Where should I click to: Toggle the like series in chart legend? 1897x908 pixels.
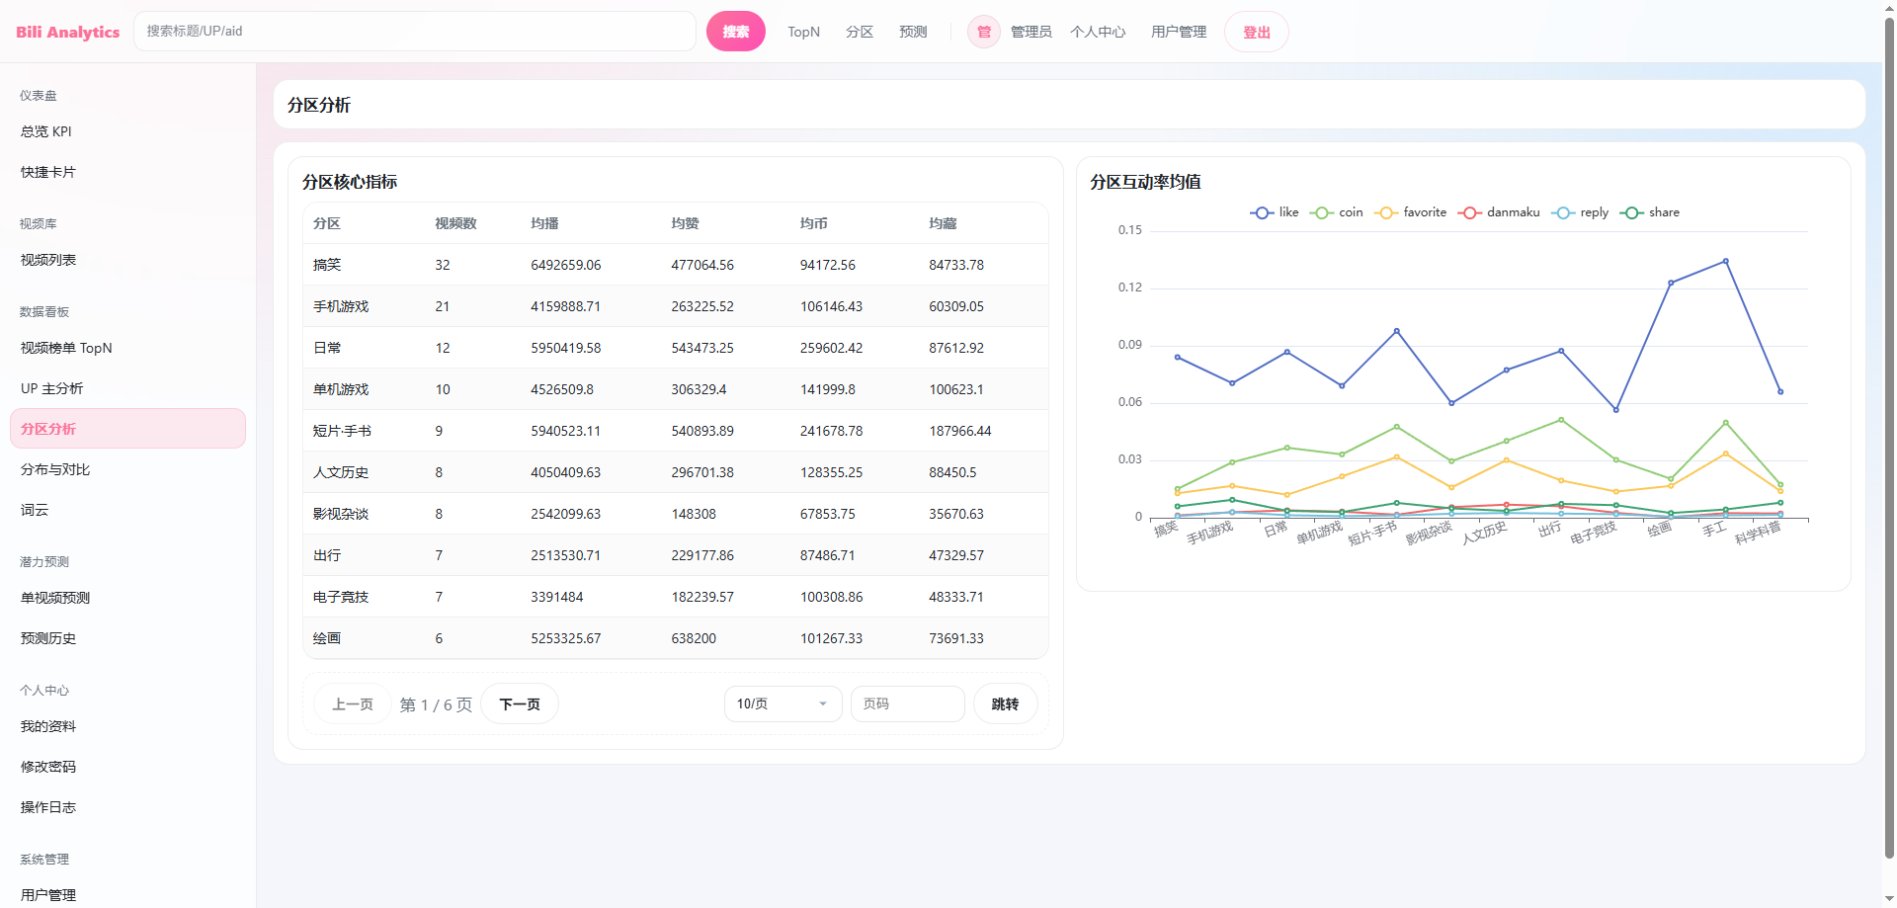(1275, 212)
